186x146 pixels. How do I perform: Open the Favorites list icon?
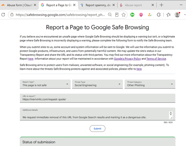pos(169,15)
